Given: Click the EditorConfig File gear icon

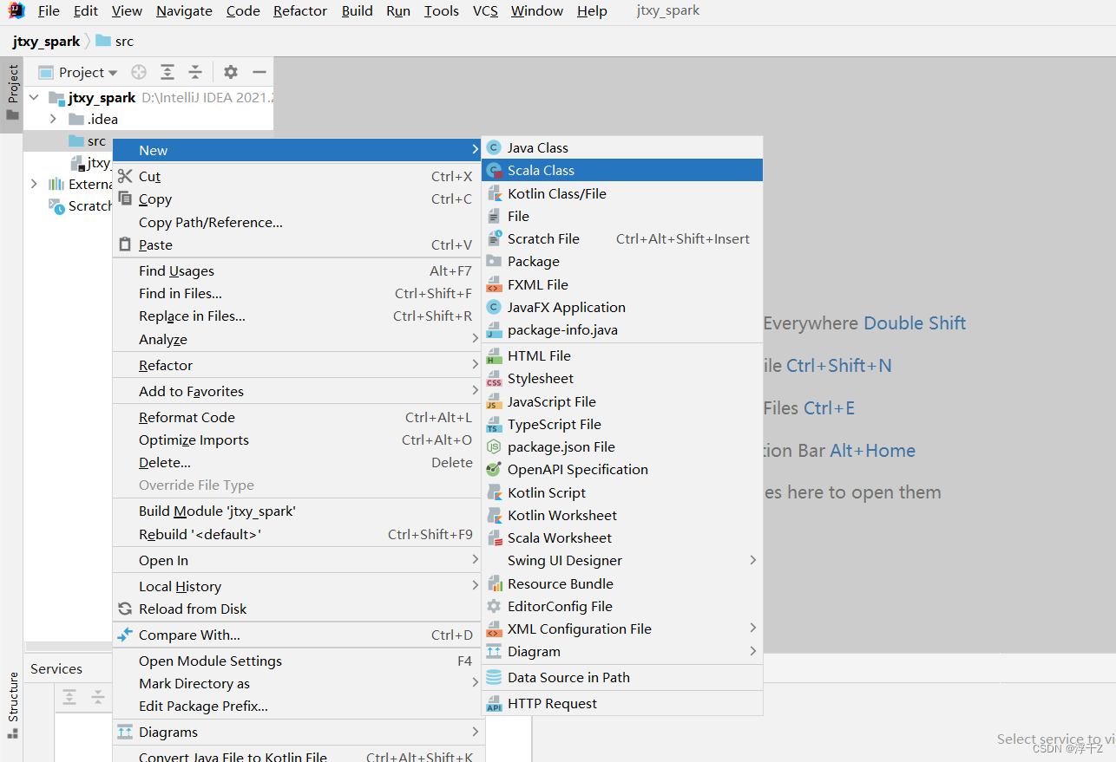Looking at the screenshot, I should coord(494,606).
